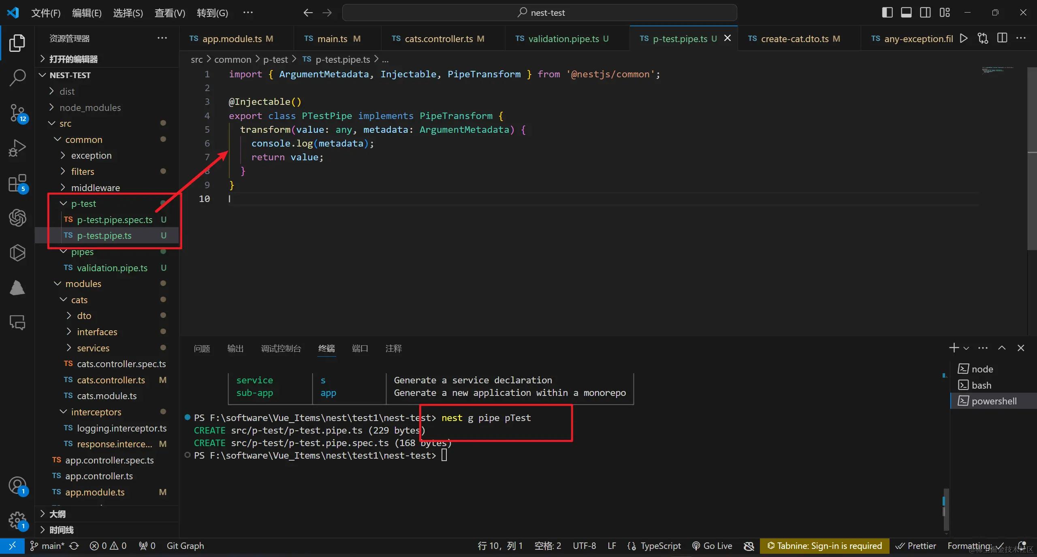Screen dimensions: 1037x557
Task: Open Extensions view in activity bar
Action: (17, 183)
